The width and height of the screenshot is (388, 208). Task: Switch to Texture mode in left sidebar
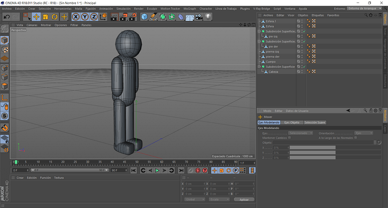point(4,50)
